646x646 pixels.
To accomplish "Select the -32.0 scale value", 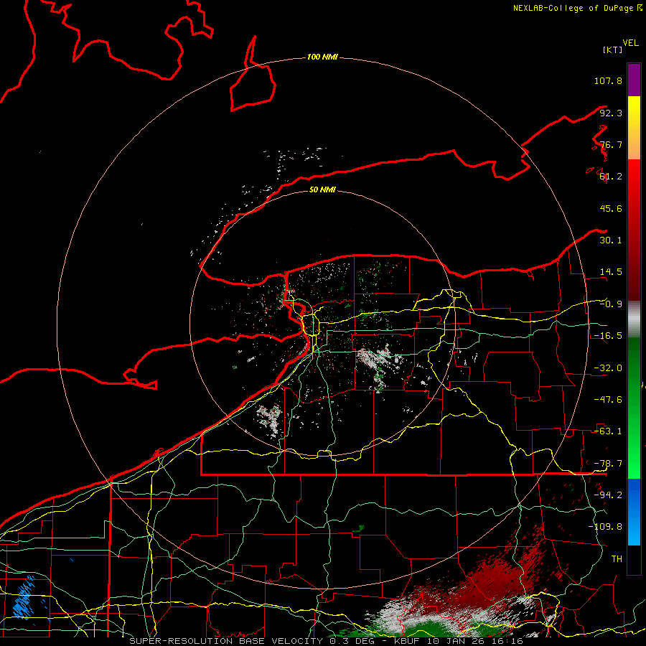I will (608, 368).
